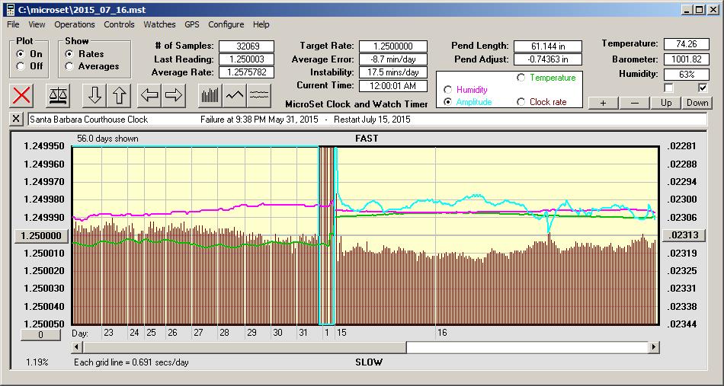Click the Pend Length field
Viewport: 724px width, 386px height.
point(548,46)
